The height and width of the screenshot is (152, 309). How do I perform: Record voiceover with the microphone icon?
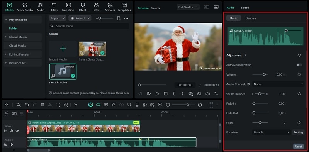click(137, 105)
